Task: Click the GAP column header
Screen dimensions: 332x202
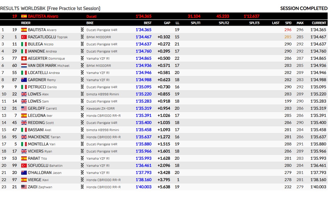Action: (167, 23)
